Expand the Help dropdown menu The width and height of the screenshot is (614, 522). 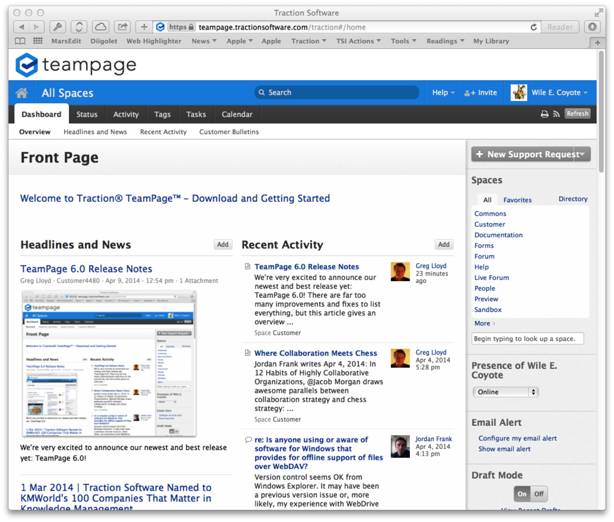point(443,93)
